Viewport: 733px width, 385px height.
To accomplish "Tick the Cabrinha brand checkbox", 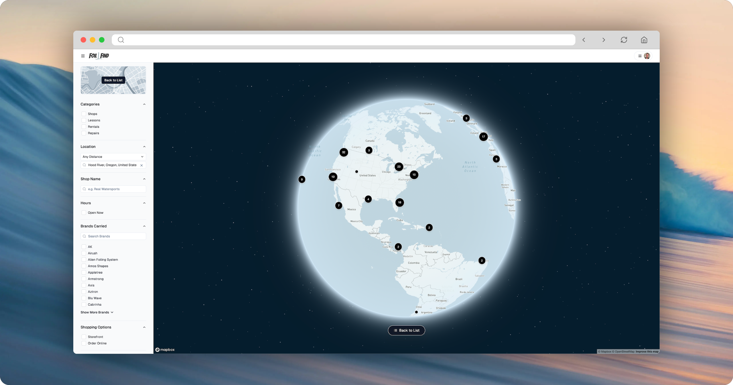I will pos(84,305).
